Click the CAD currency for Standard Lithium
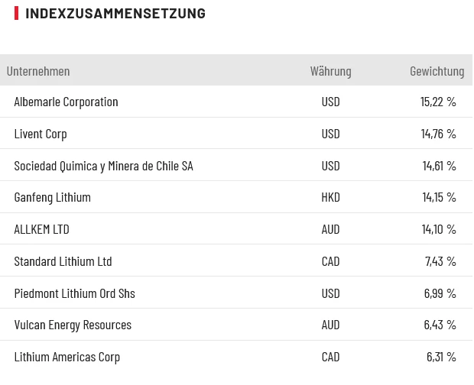 (x=330, y=261)
